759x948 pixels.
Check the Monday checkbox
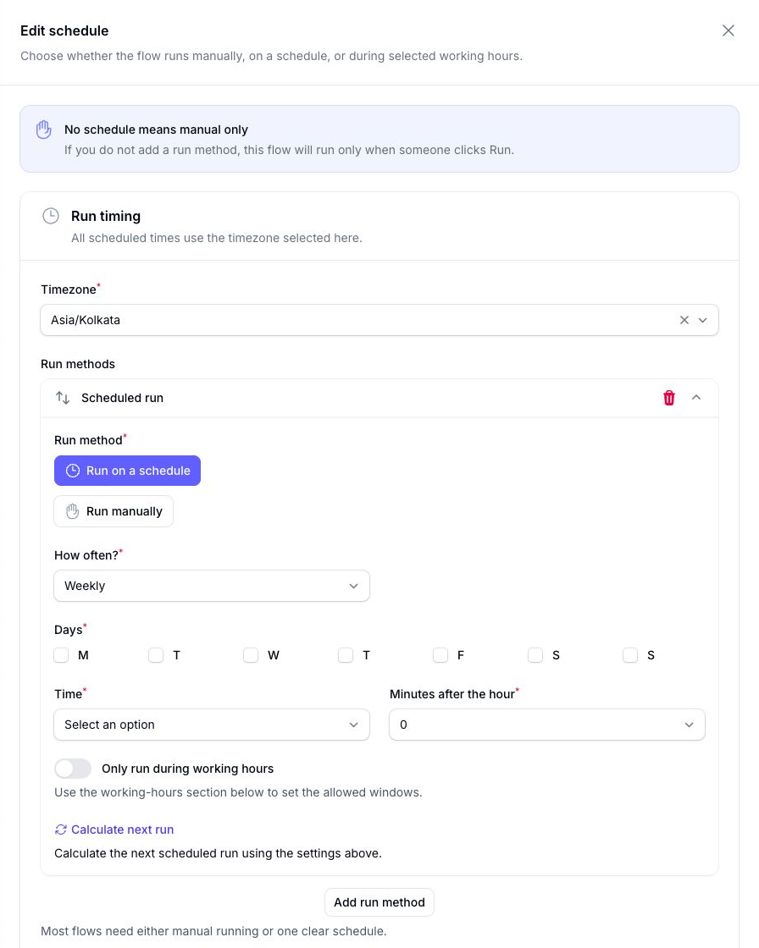(x=61, y=655)
